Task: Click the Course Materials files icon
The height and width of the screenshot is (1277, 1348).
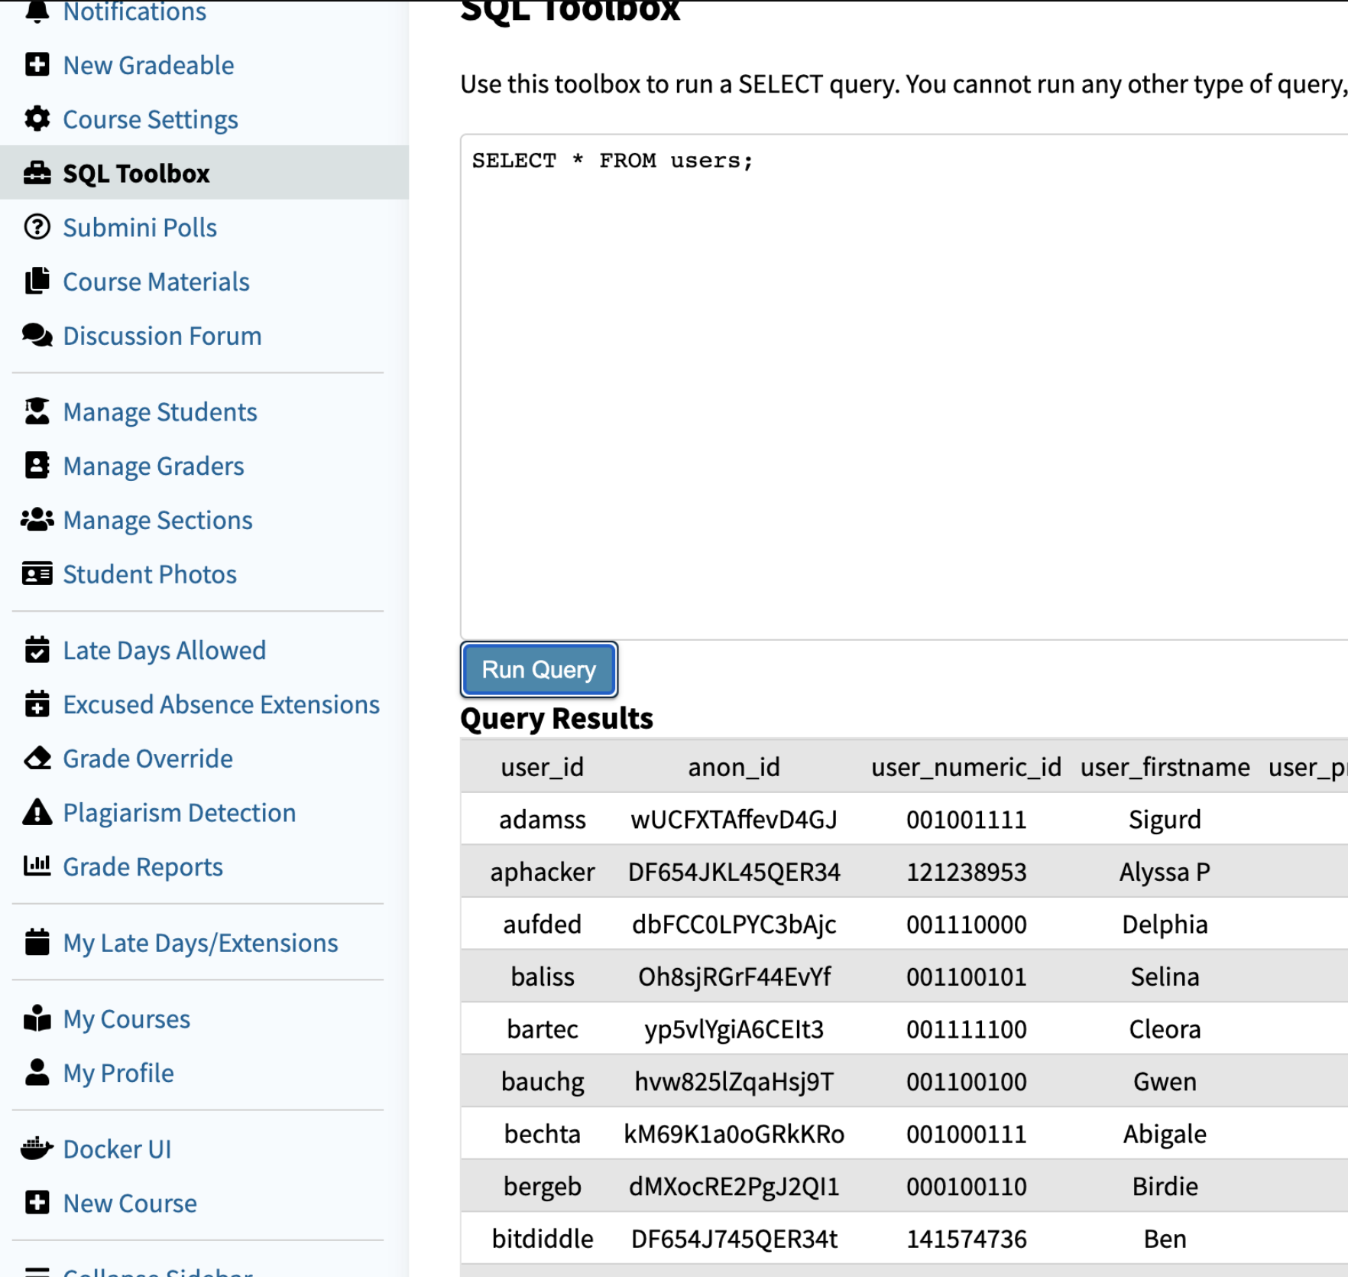Action: [37, 281]
